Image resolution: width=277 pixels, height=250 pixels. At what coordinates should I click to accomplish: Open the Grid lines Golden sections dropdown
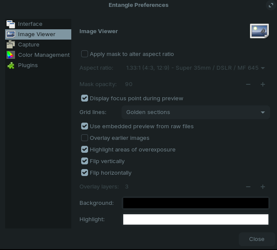(x=195, y=112)
